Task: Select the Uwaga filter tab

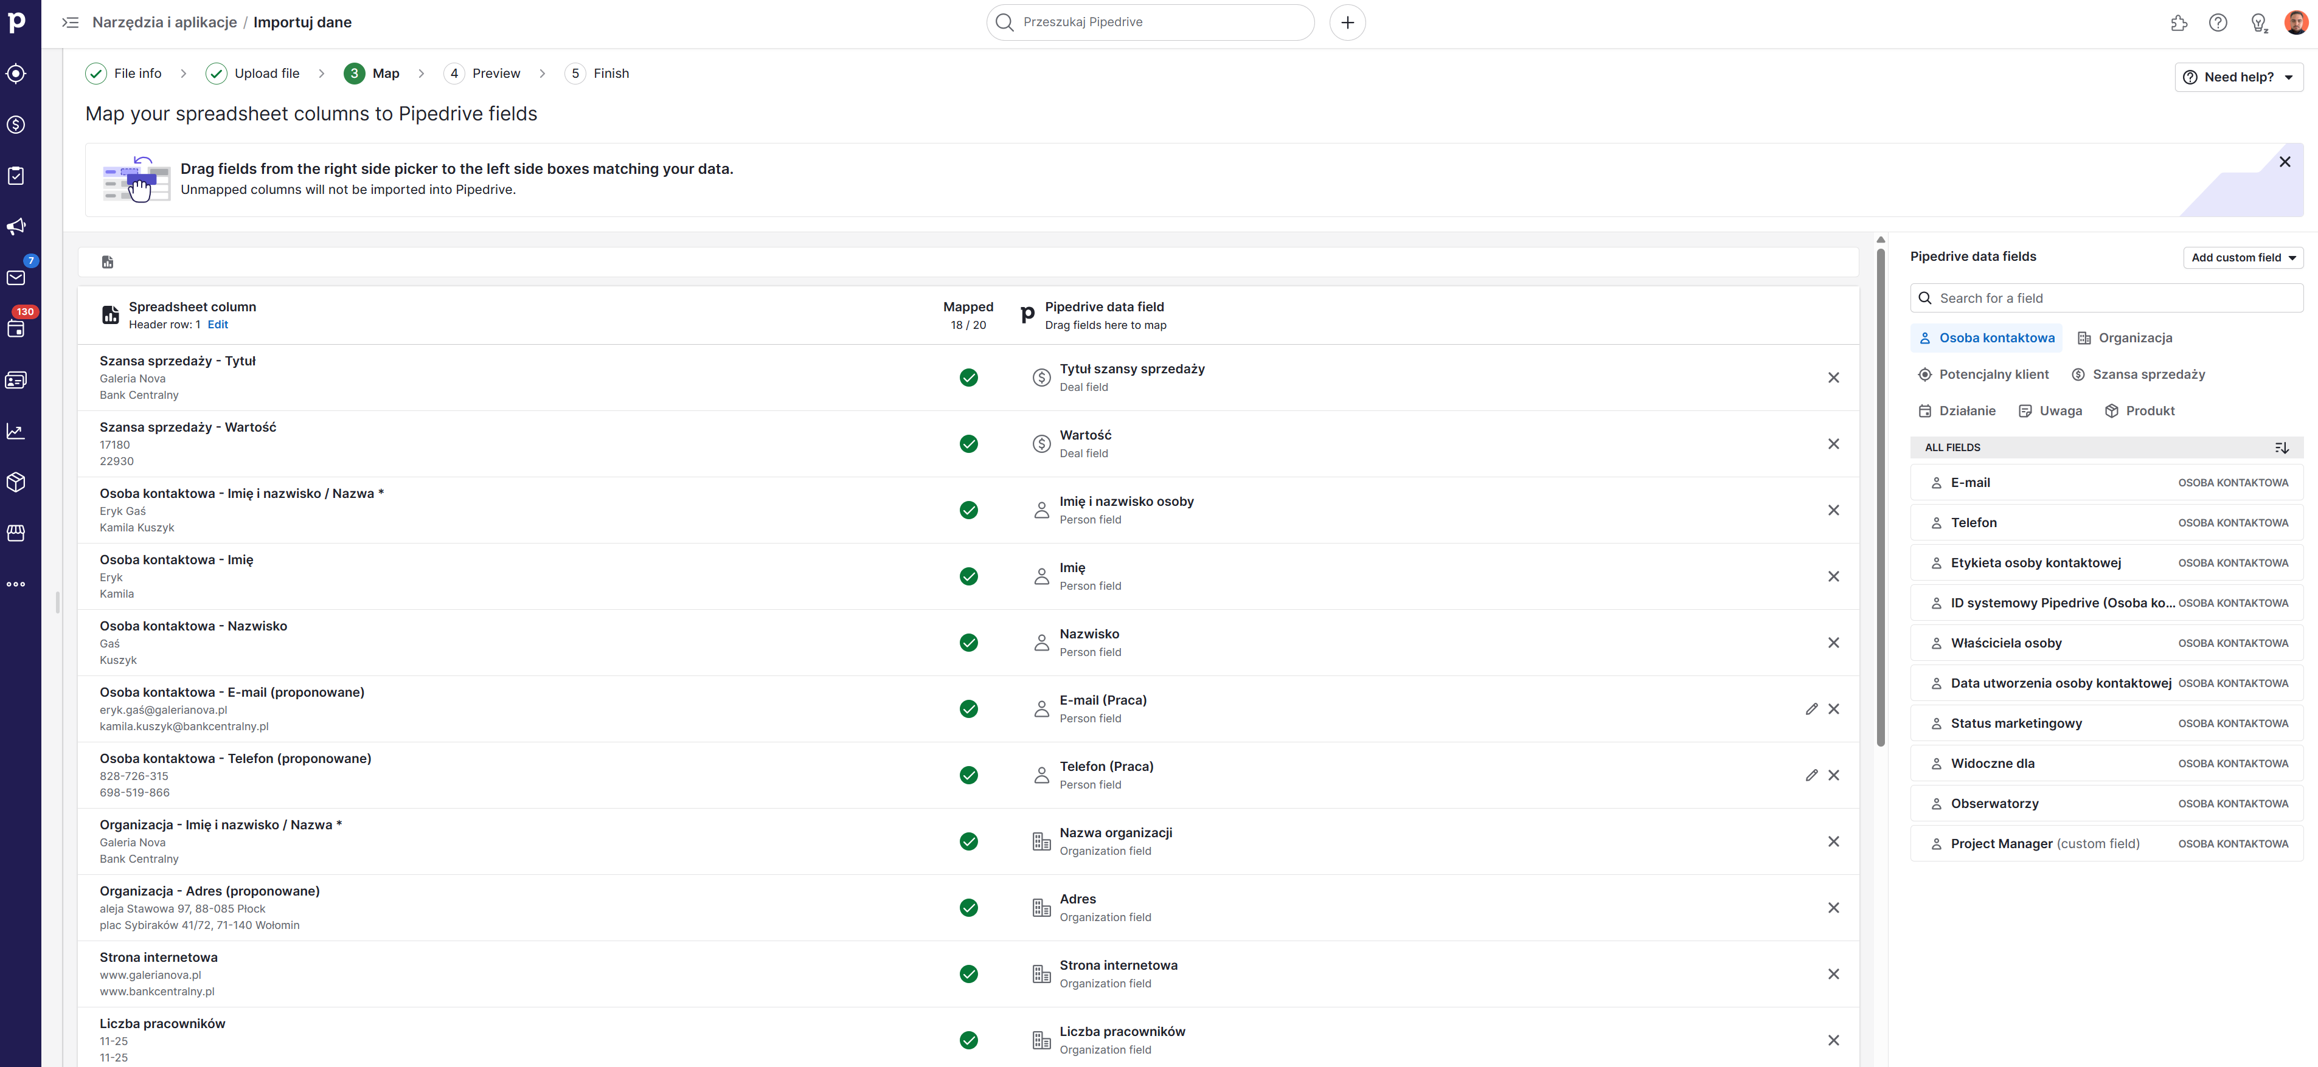Action: 2050,411
